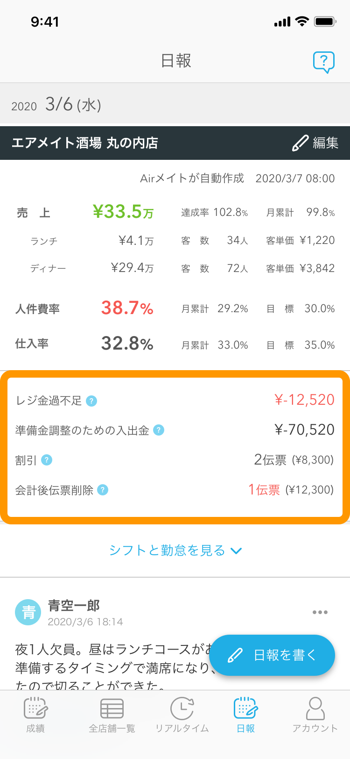This screenshot has width=350, height=759.
Task: Click the chevron next to シフトと勤怠を見る
Action: click(x=236, y=551)
